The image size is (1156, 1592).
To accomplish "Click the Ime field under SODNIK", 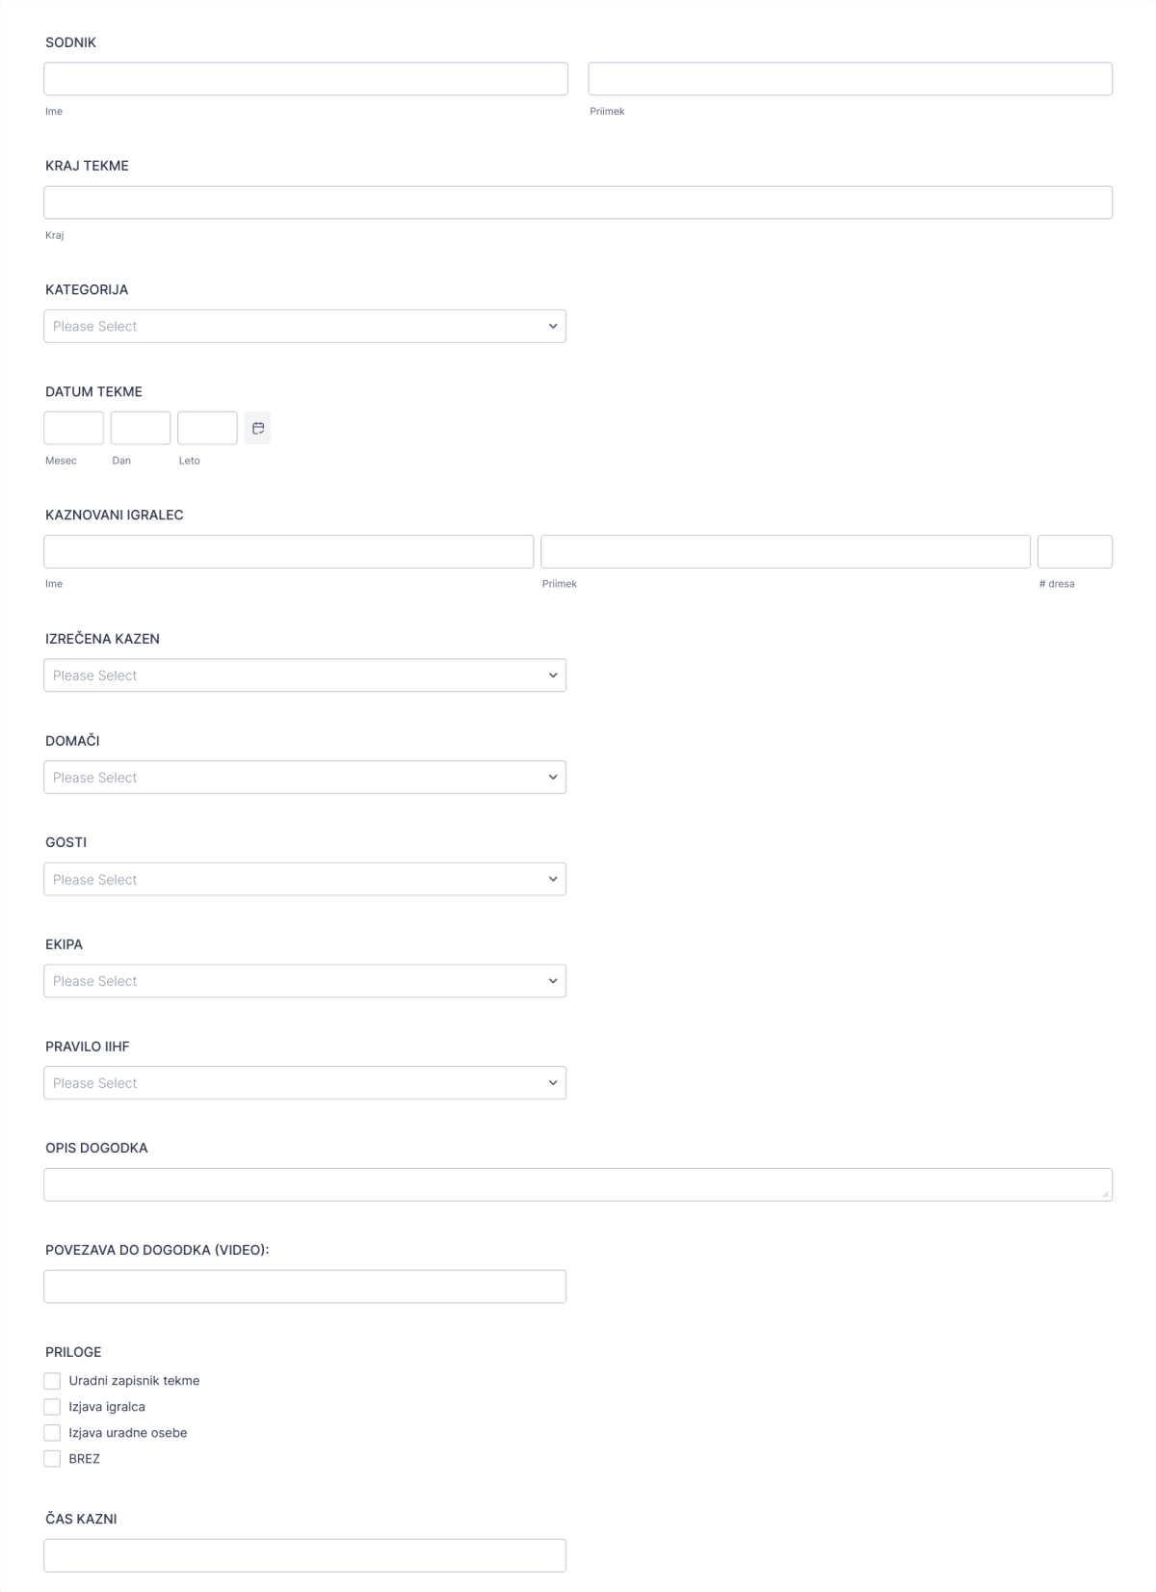I will (304, 78).
